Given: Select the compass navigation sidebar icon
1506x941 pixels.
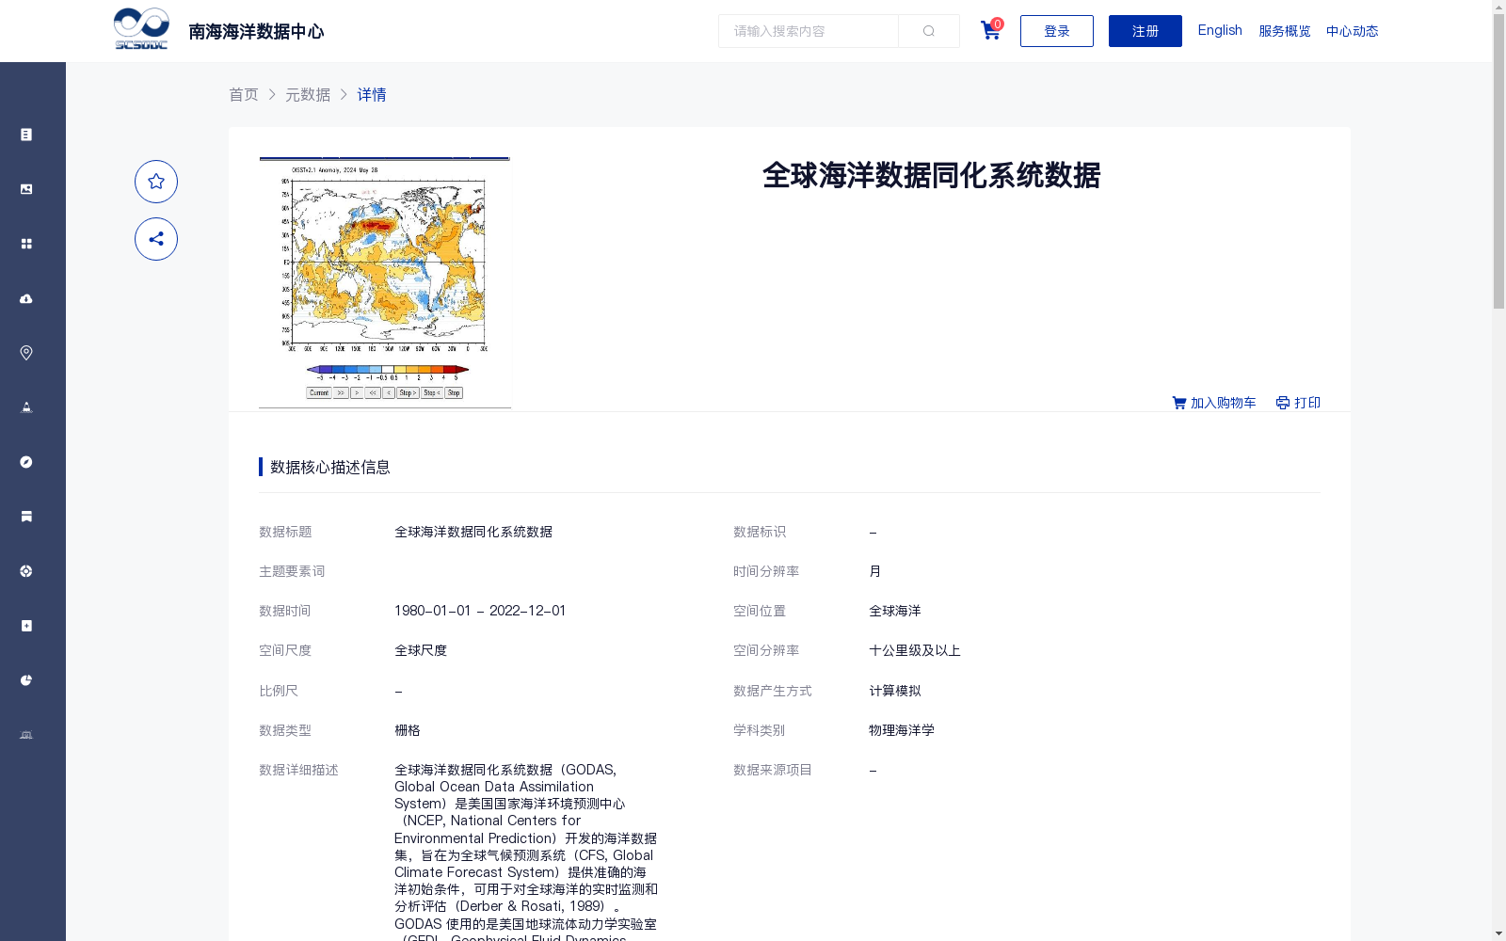Looking at the screenshot, I should click(25, 461).
